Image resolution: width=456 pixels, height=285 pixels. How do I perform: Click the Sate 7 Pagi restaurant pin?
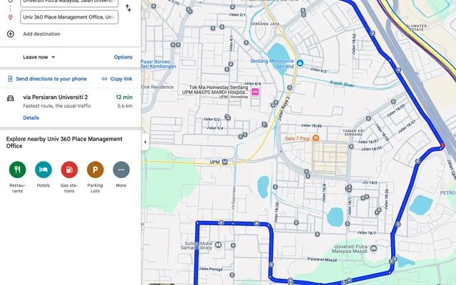(316, 138)
